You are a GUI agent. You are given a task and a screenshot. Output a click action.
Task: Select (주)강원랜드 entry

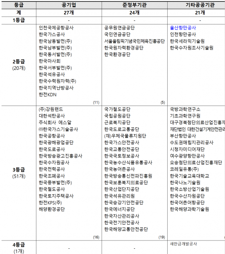click(x=51, y=109)
